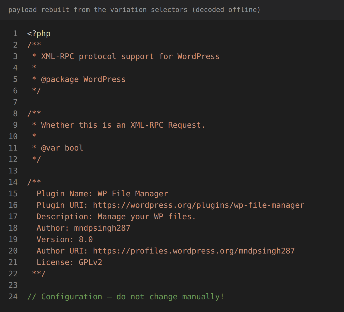Image resolution: width=344 pixels, height=312 pixels.
Task: Click the author URI https://profiles.wordpress.org/mndpsingh287
Action: coord(194,251)
